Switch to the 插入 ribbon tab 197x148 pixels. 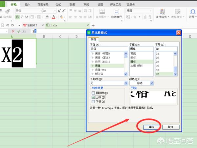point(28,5)
